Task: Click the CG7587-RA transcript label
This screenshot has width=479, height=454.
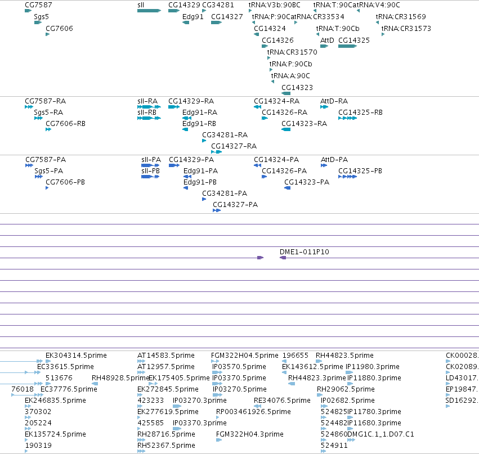Action: click(x=45, y=101)
